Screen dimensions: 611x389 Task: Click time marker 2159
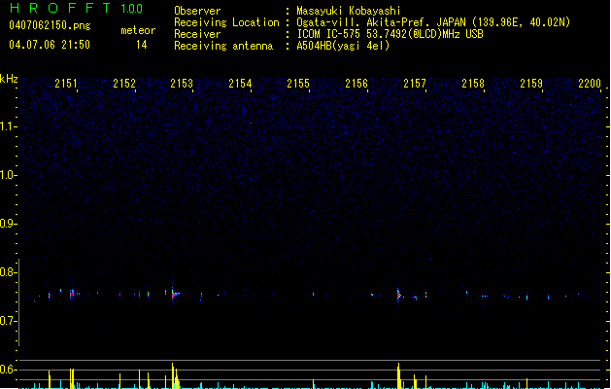pos(531,84)
